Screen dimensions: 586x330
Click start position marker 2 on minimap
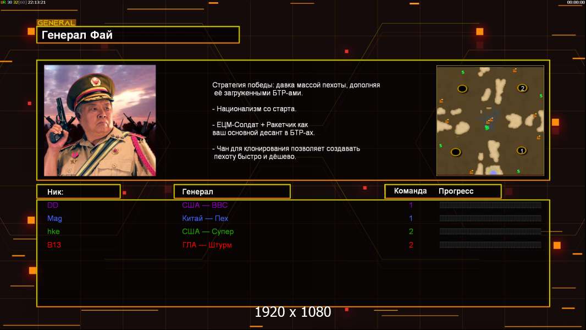coord(522,88)
